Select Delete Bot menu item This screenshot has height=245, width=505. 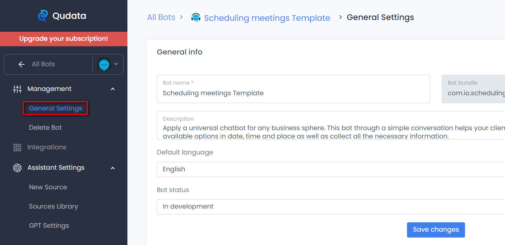pyautogui.click(x=45, y=128)
